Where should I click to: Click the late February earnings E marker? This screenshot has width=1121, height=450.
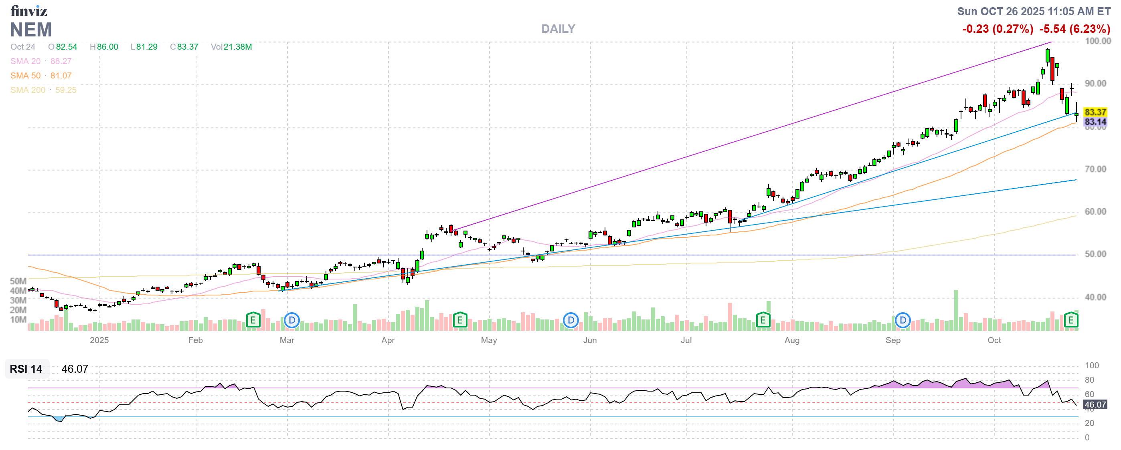click(253, 321)
